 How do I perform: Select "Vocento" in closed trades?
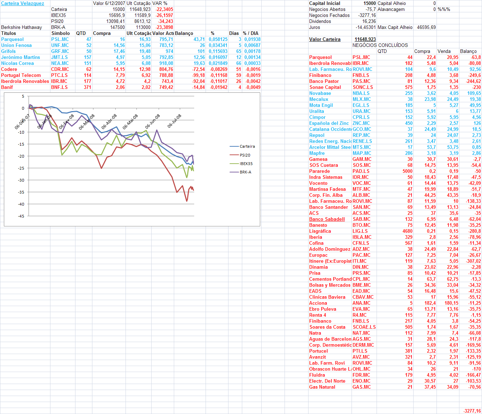pos(318,183)
